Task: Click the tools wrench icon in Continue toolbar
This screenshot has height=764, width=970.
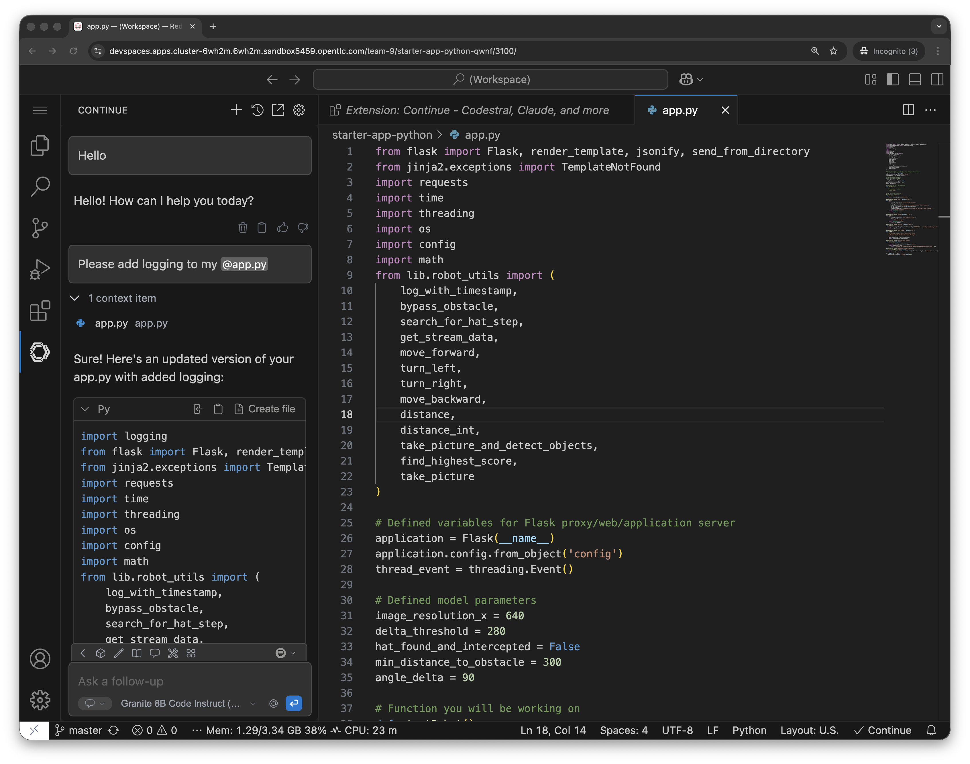Action: (x=173, y=653)
